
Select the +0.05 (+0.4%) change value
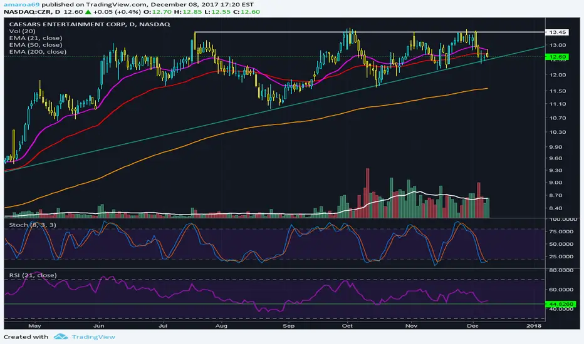[x=117, y=12]
